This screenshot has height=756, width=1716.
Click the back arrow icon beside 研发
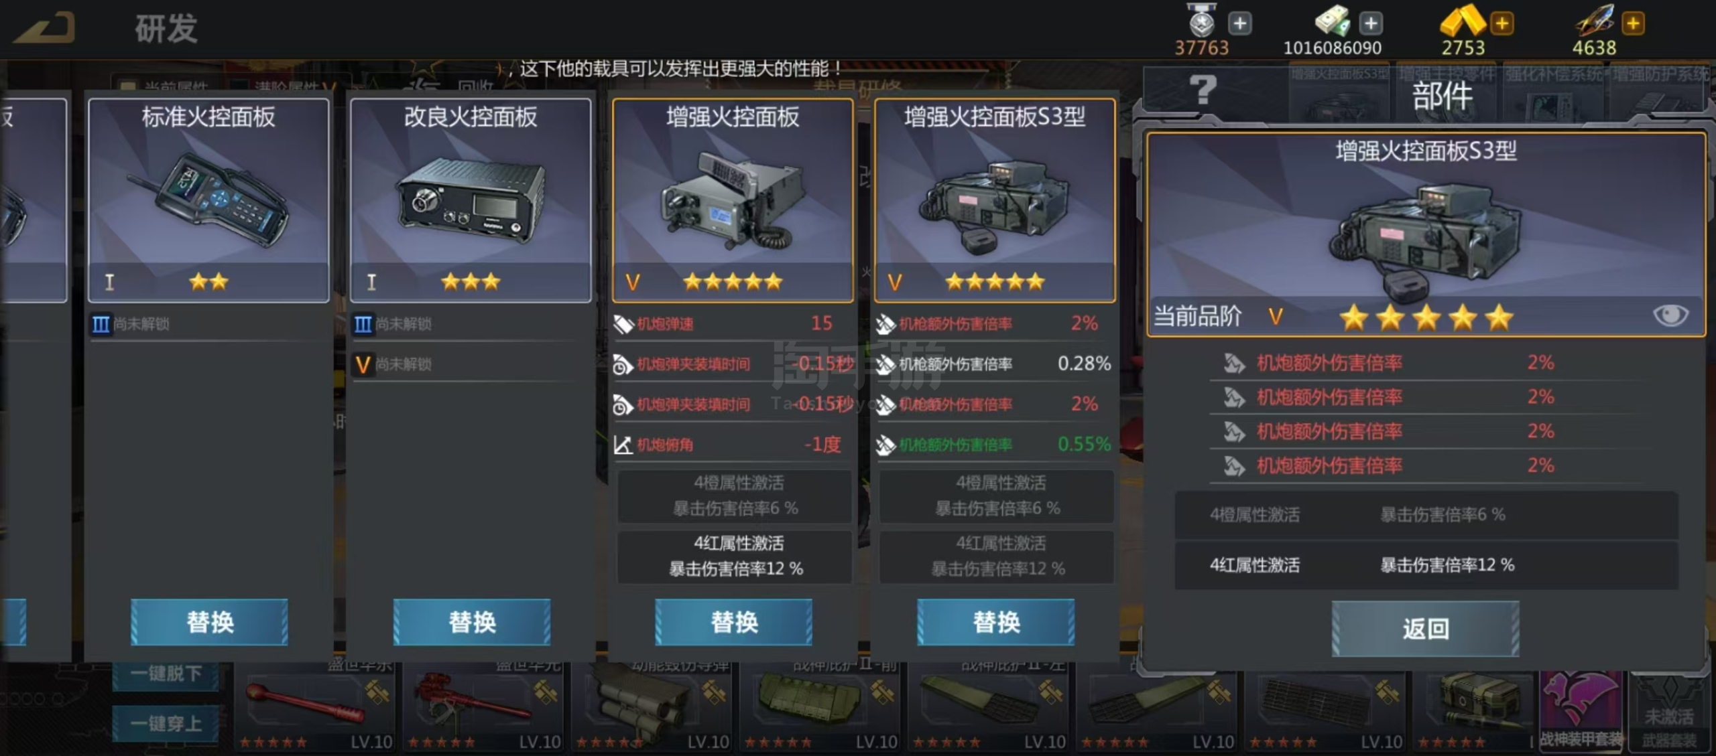click(44, 28)
